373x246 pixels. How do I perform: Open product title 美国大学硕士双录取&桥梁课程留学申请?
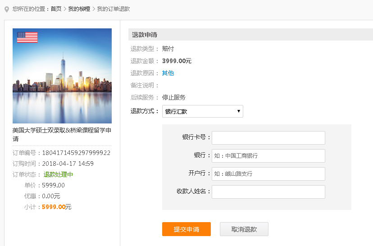click(x=62, y=134)
